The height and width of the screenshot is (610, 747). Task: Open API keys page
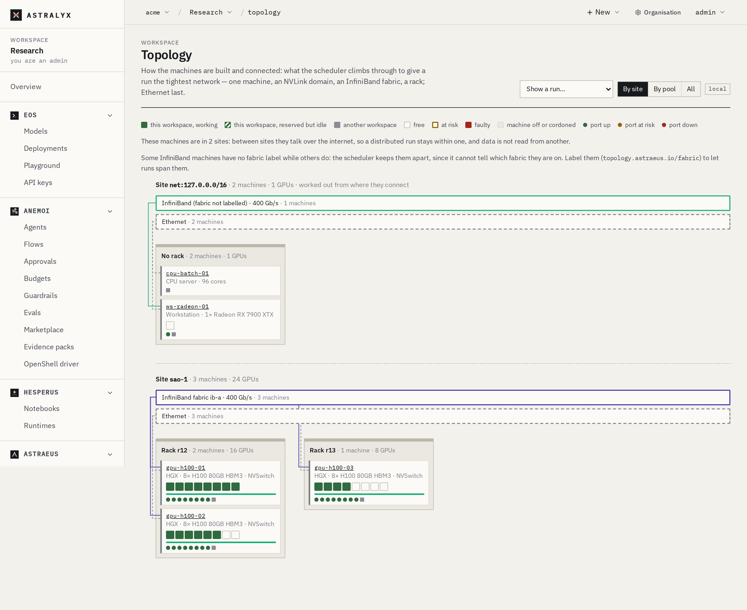click(x=38, y=183)
